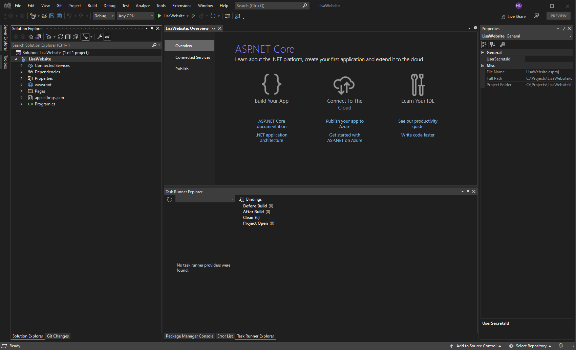The height and width of the screenshot is (350, 576).
Task: Open the Git menu
Action: point(59,6)
